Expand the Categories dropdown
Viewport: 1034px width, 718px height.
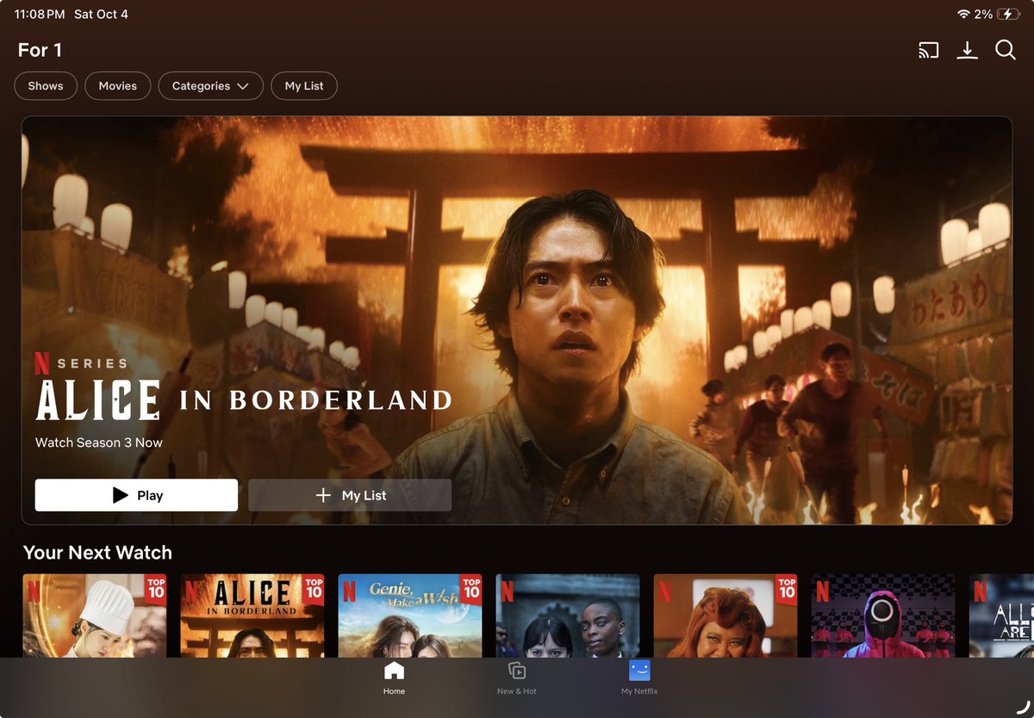click(210, 86)
